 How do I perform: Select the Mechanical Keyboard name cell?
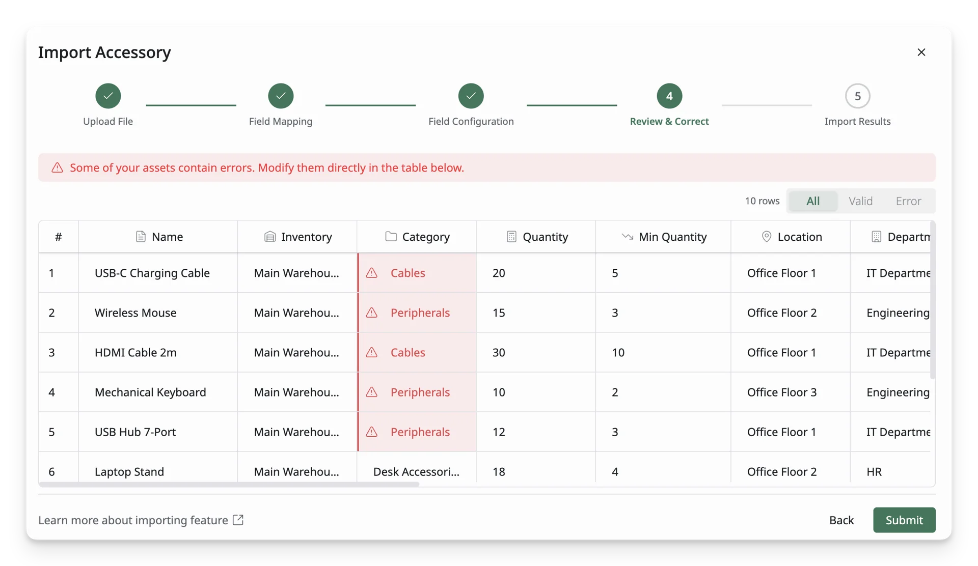click(x=158, y=392)
